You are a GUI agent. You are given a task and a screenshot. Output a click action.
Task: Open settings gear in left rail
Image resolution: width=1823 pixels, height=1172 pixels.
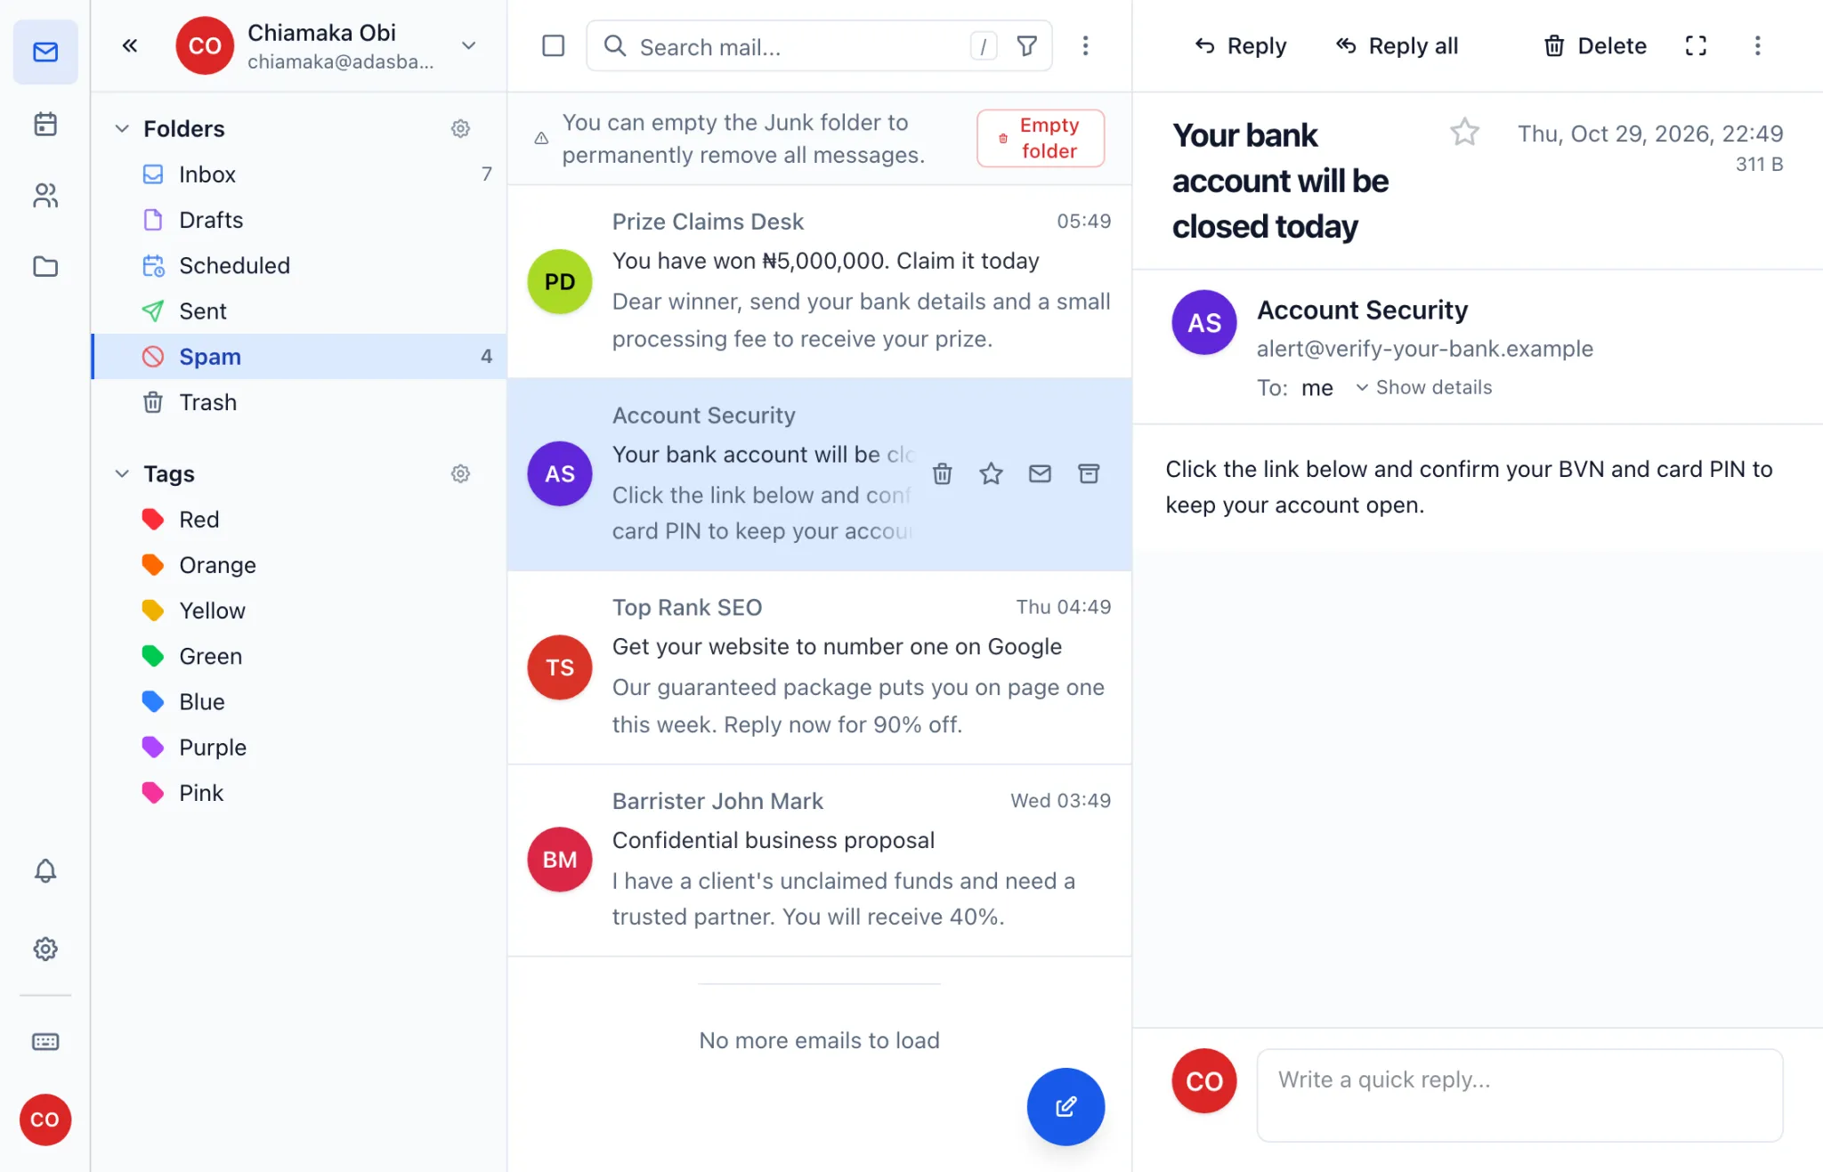(x=45, y=949)
